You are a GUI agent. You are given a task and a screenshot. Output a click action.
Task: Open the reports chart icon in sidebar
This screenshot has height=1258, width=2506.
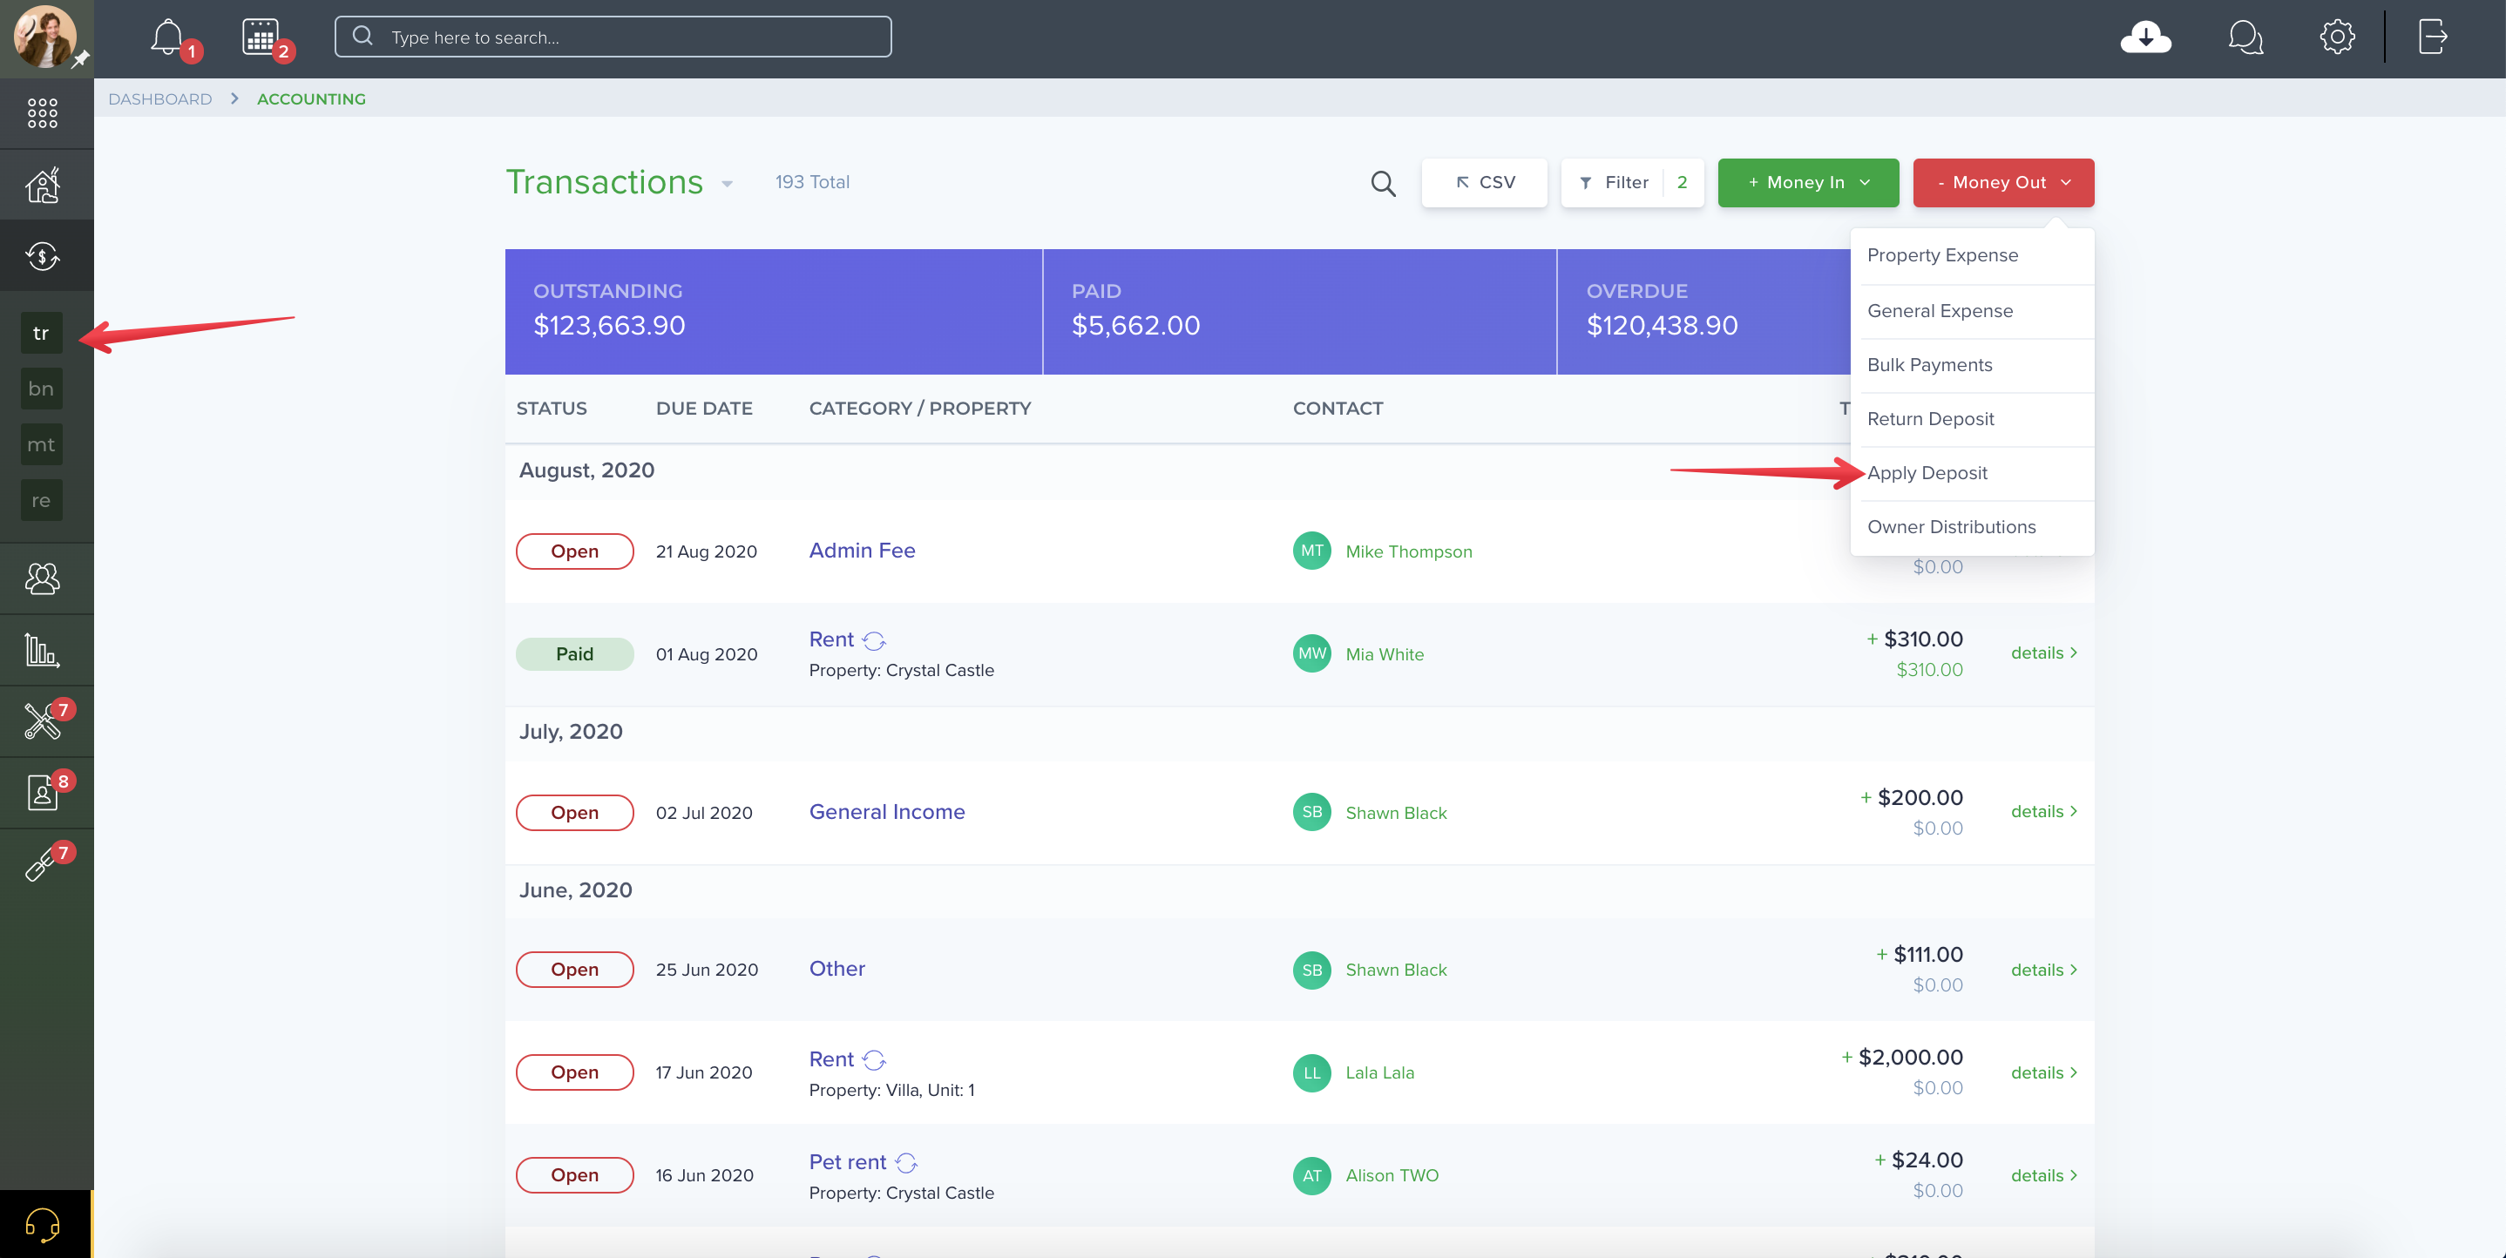click(x=43, y=650)
